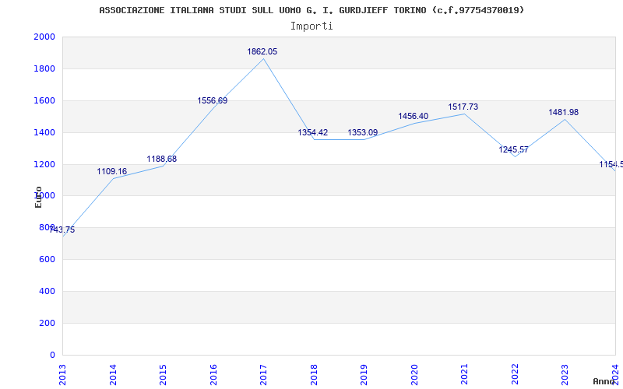Click the 1481.98 data label

pyautogui.click(x=564, y=112)
